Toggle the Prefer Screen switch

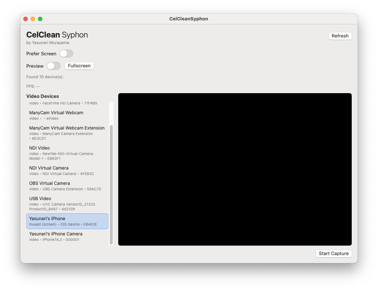click(x=66, y=53)
